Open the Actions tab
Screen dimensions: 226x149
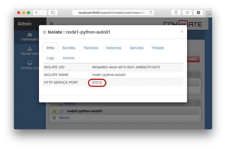click(69, 58)
